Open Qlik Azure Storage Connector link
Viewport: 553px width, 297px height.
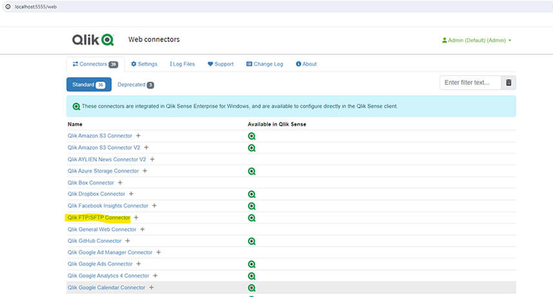click(103, 171)
